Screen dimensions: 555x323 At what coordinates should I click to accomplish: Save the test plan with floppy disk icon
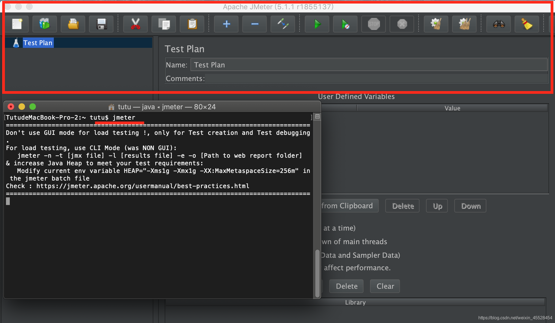coord(101,24)
